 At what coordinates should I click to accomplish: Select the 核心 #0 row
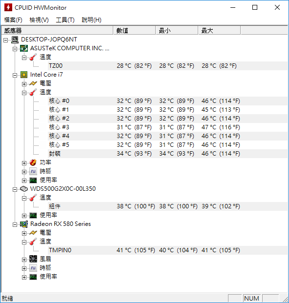(x=168, y=101)
